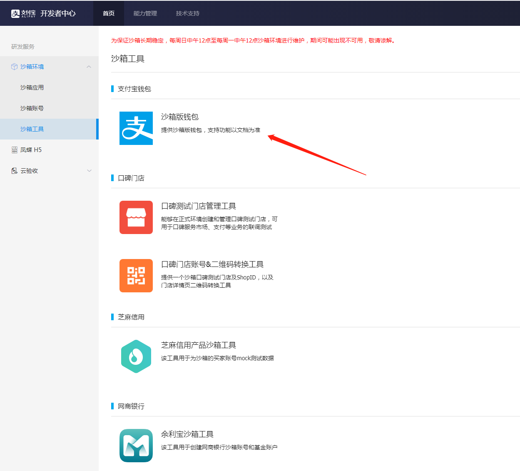This screenshot has width=520, height=471.
Task: Click the 凤蝶 H5 icon
Action: [15, 150]
